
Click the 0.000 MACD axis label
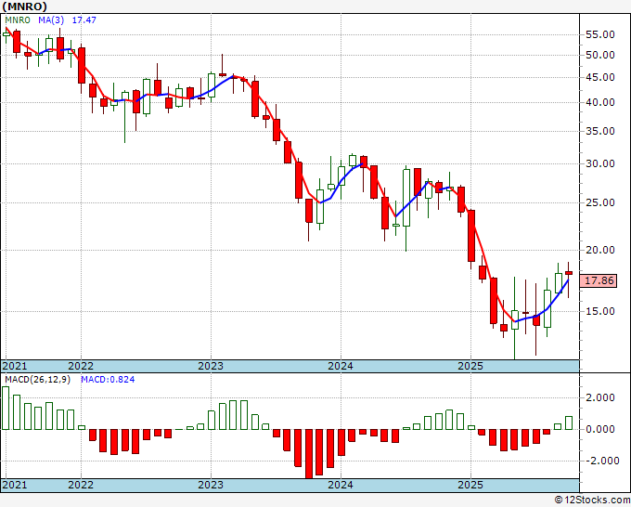tap(600, 430)
